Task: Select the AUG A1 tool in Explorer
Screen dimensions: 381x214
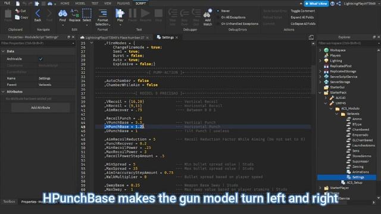Action: pos(340,97)
